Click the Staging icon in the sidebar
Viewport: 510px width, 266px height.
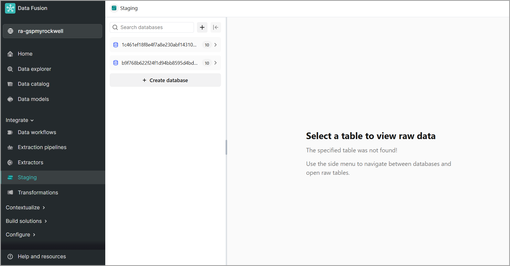click(10, 178)
